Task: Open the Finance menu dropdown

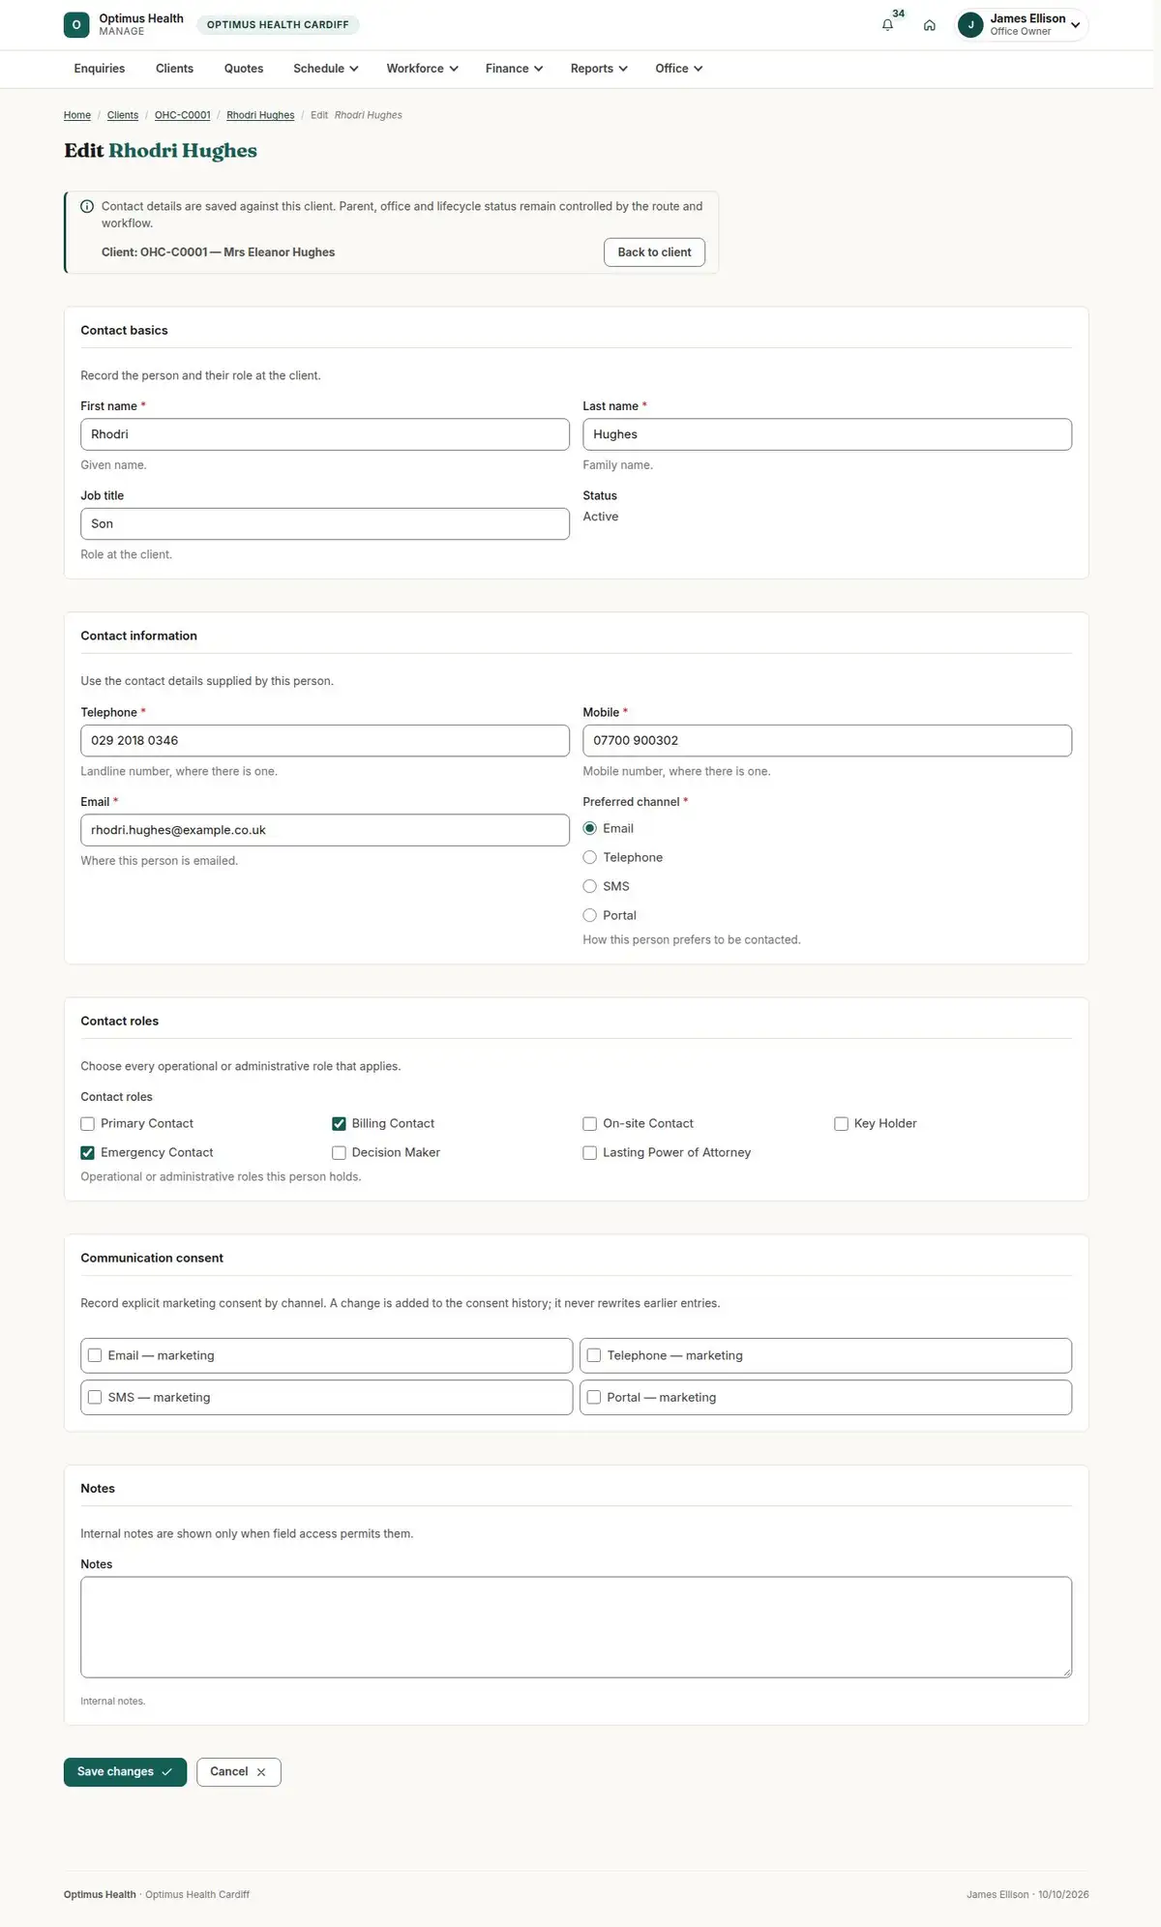Action: [x=514, y=69]
